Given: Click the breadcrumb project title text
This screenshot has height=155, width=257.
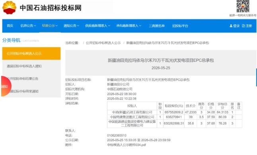Looking at the screenshot, I should (x=167, y=43).
